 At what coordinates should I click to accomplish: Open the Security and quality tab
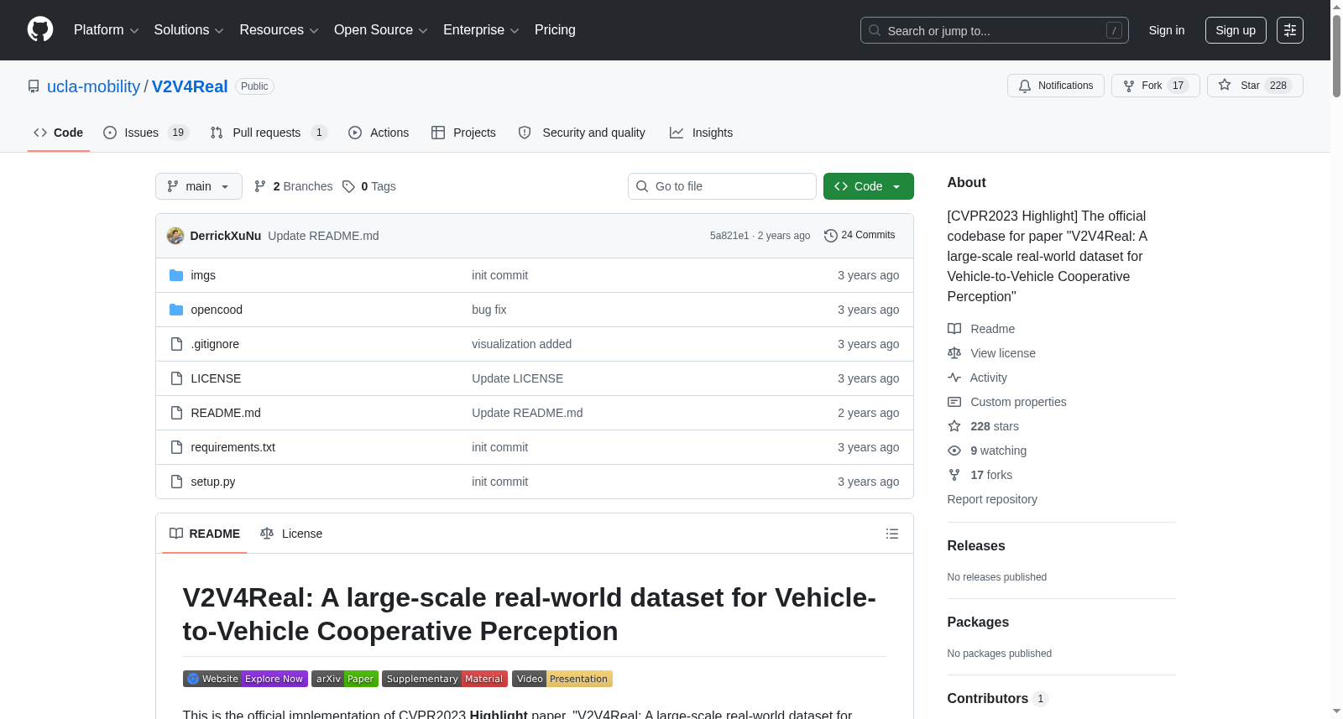point(582,133)
